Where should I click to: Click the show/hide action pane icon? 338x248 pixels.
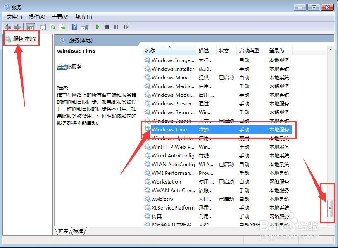[x=84, y=27]
